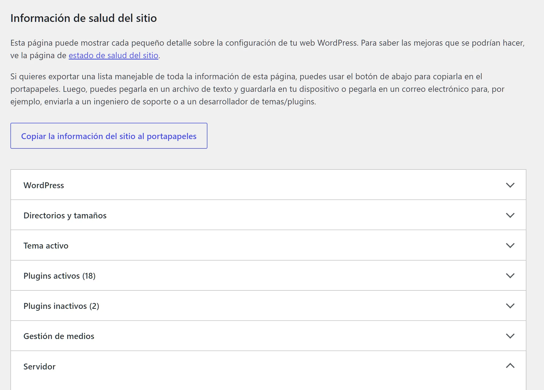Screen dimensions: 544x390
Task: Expand the WordPress section chevron
Action: click(510, 185)
